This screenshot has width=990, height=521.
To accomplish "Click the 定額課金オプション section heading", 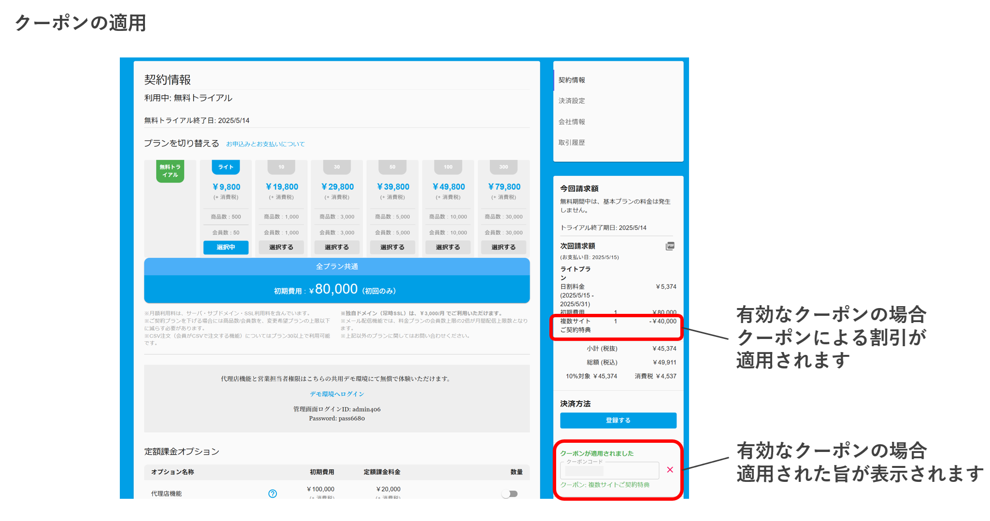I will 182,451.
